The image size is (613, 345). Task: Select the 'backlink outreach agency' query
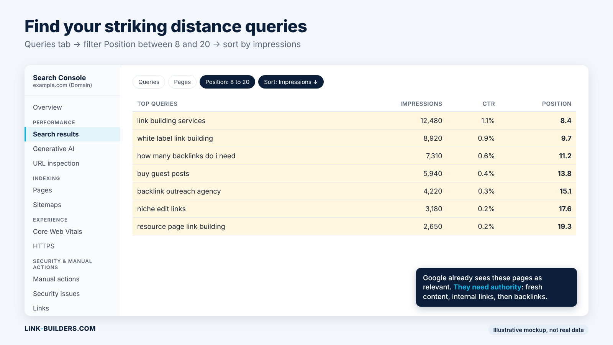click(x=354, y=191)
